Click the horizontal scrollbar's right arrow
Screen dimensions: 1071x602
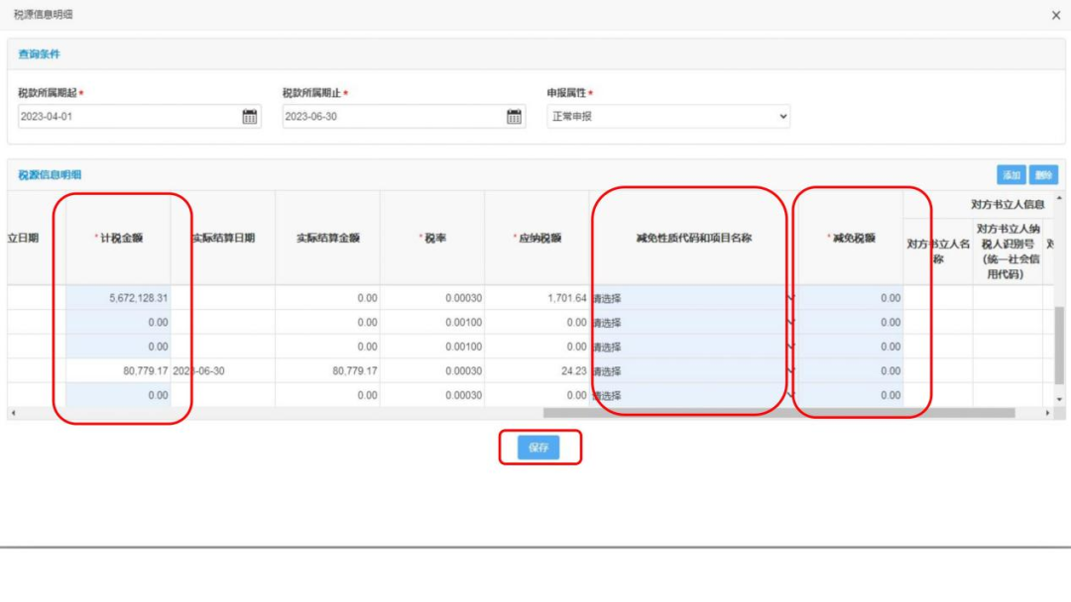[1048, 413]
